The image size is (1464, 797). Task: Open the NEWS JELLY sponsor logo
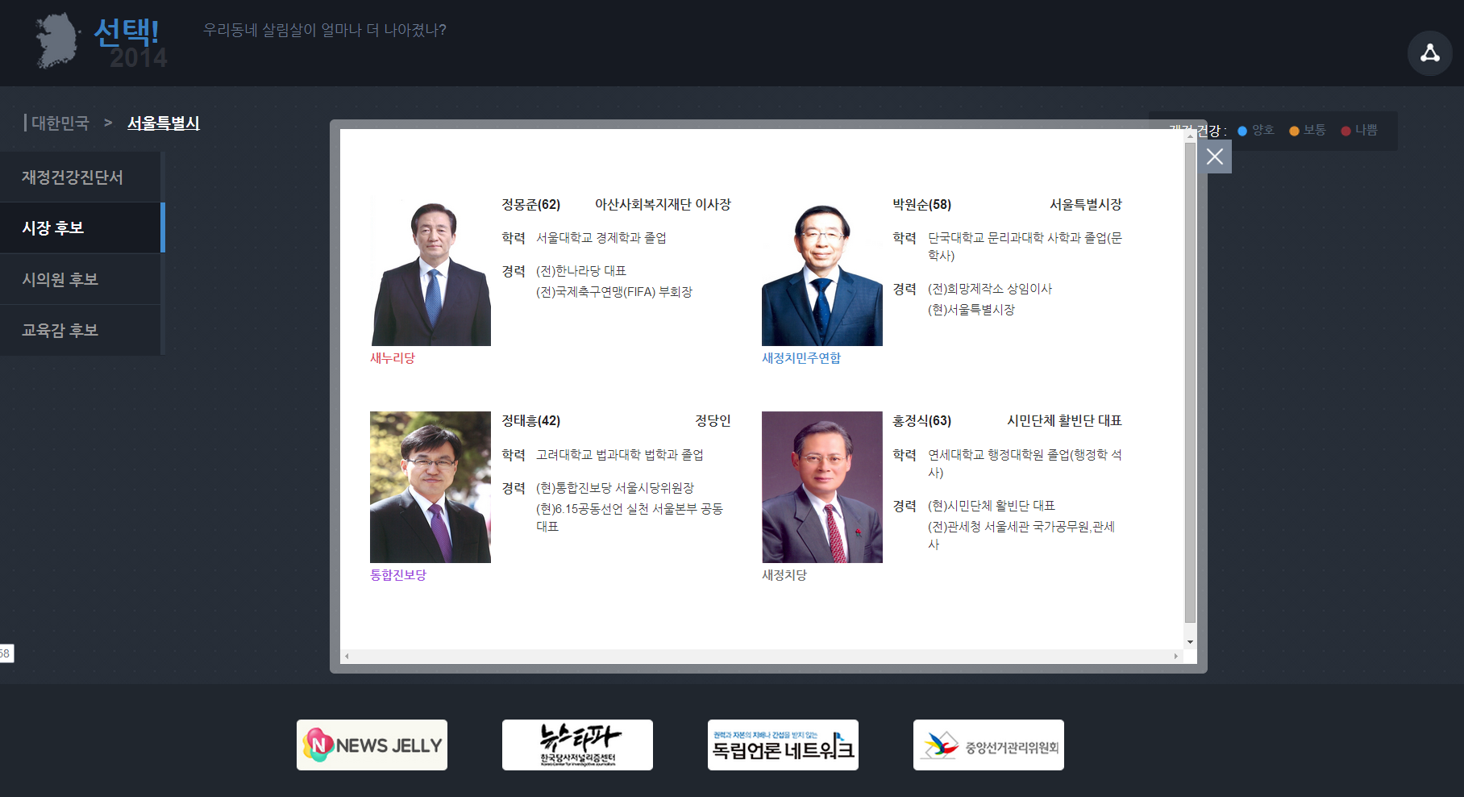(x=372, y=745)
